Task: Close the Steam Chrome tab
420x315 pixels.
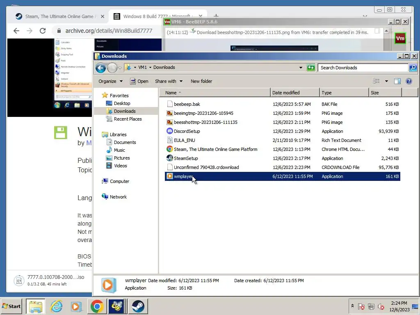Action: pos(102,16)
